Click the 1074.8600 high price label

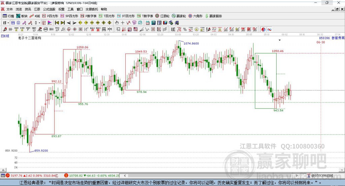pos(191,43)
